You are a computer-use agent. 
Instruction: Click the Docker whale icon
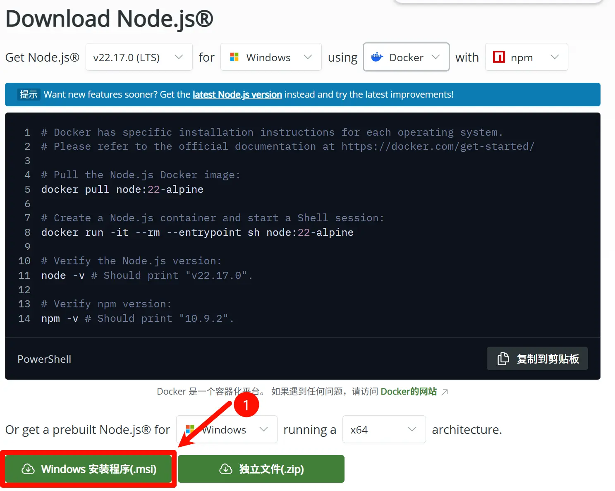point(377,57)
